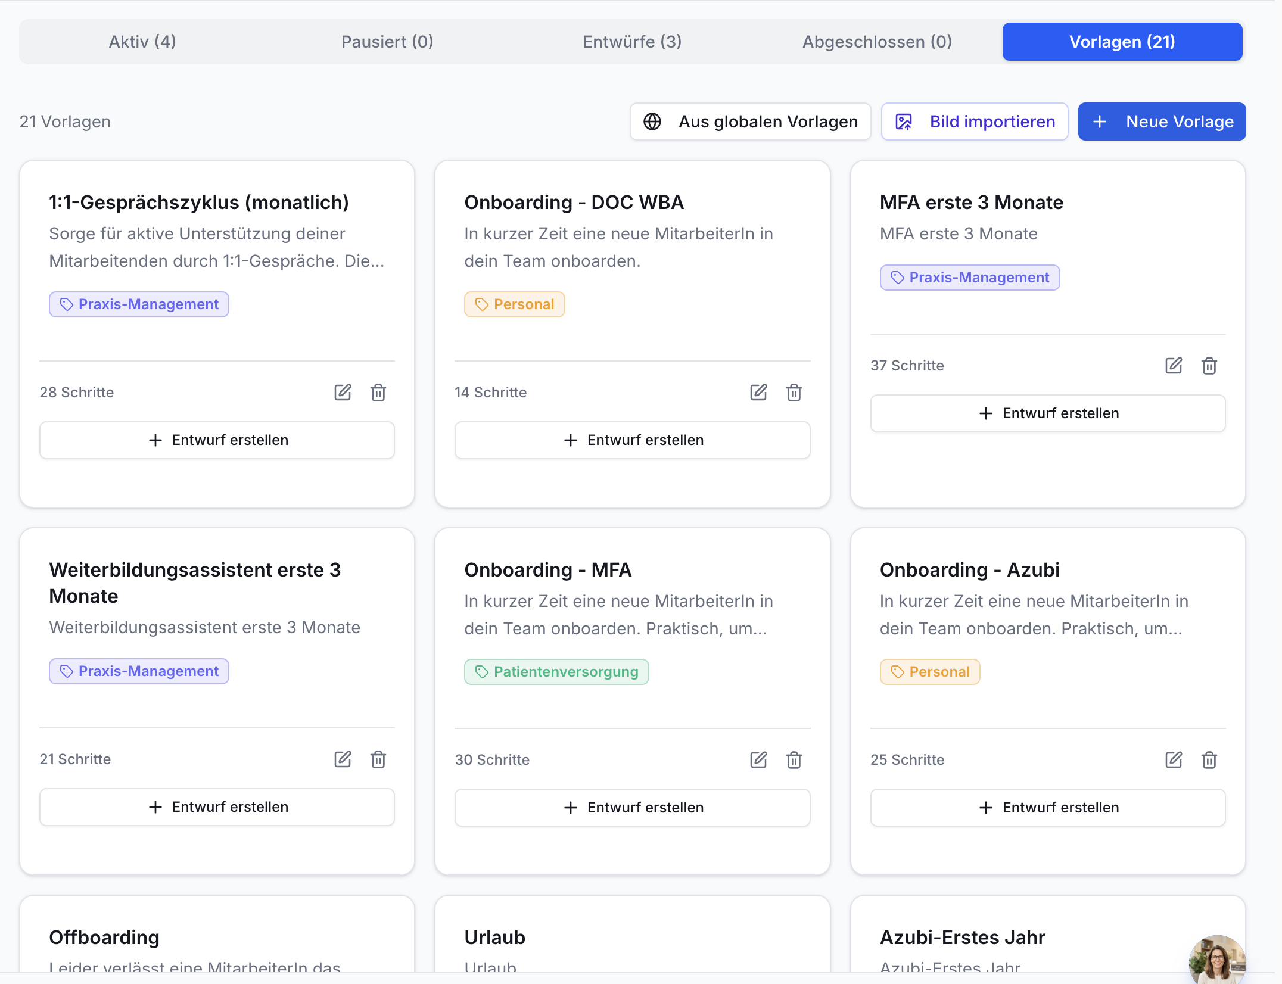Open the Offboarding template card title
Screen dimensions: 1282x984
pos(104,938)
